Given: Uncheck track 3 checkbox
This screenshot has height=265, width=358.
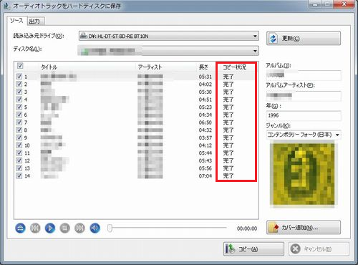Looking at the screenshot, I should pos(19,92).
